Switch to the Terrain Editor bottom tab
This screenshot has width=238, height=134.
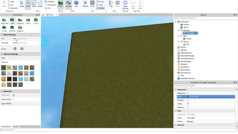click(6, 127)
